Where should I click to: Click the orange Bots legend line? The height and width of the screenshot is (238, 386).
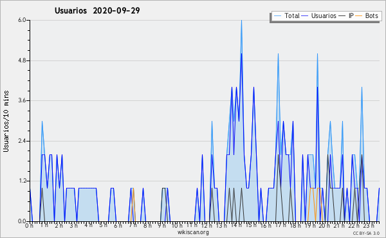click(x=359, y=16)
